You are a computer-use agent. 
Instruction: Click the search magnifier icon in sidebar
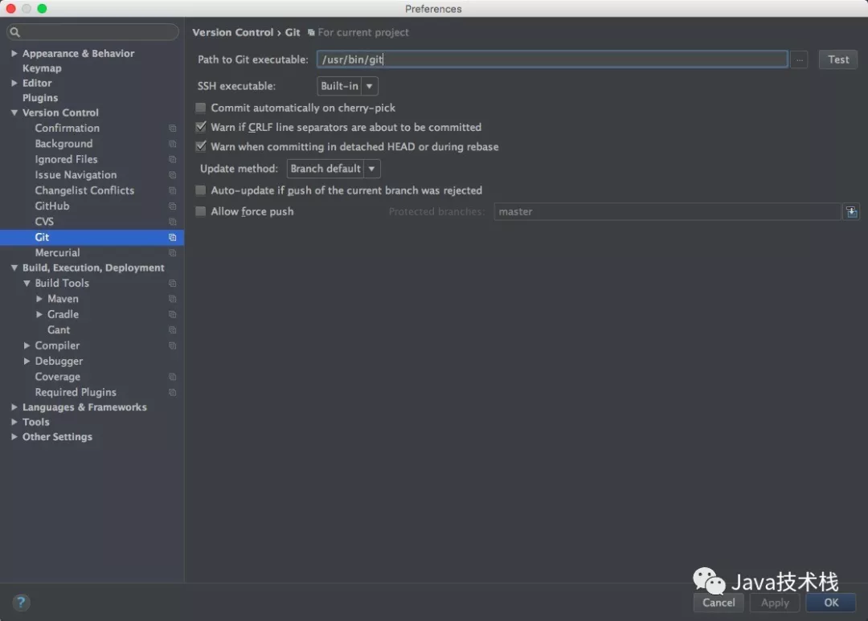(x=15, y=32)
